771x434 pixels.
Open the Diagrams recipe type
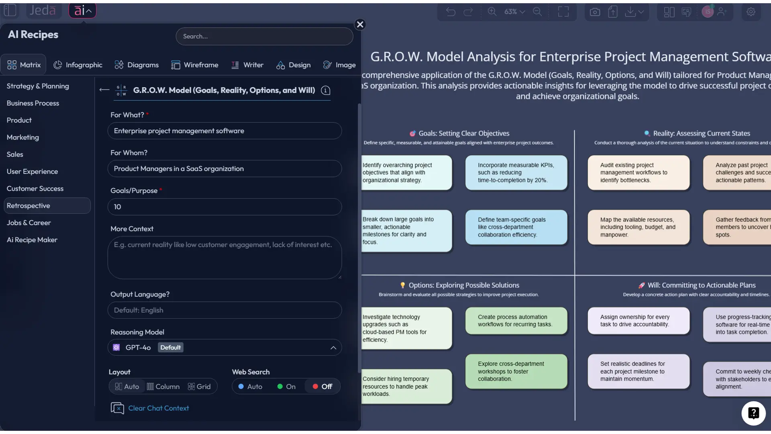(137, 64)
